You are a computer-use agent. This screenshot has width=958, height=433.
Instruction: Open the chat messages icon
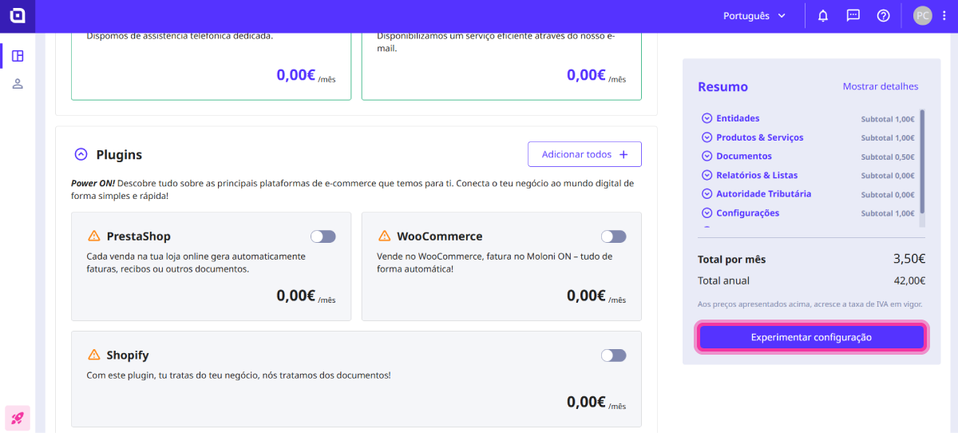[853, 16]
